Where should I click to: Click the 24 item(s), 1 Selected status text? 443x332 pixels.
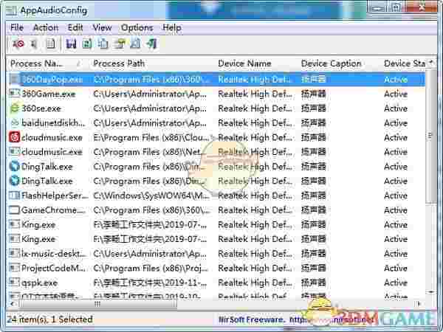tap(49, 319)
